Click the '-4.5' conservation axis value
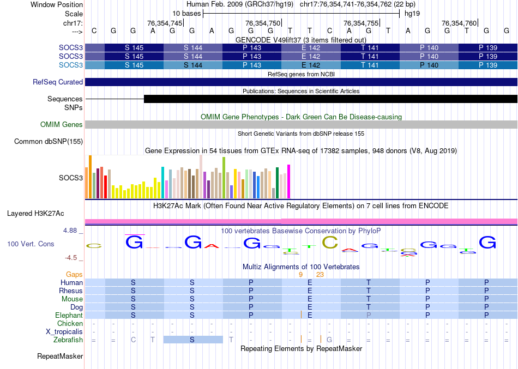The image size is (518, 369). (71, 258)
